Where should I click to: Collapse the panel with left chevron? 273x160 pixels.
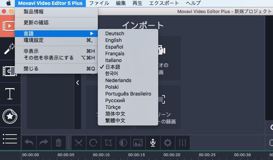point(78,83)
